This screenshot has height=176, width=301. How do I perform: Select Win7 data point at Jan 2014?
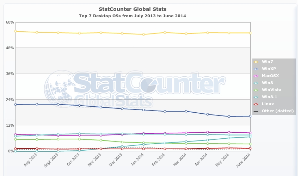pyautogui.click(x=143, y=34)
